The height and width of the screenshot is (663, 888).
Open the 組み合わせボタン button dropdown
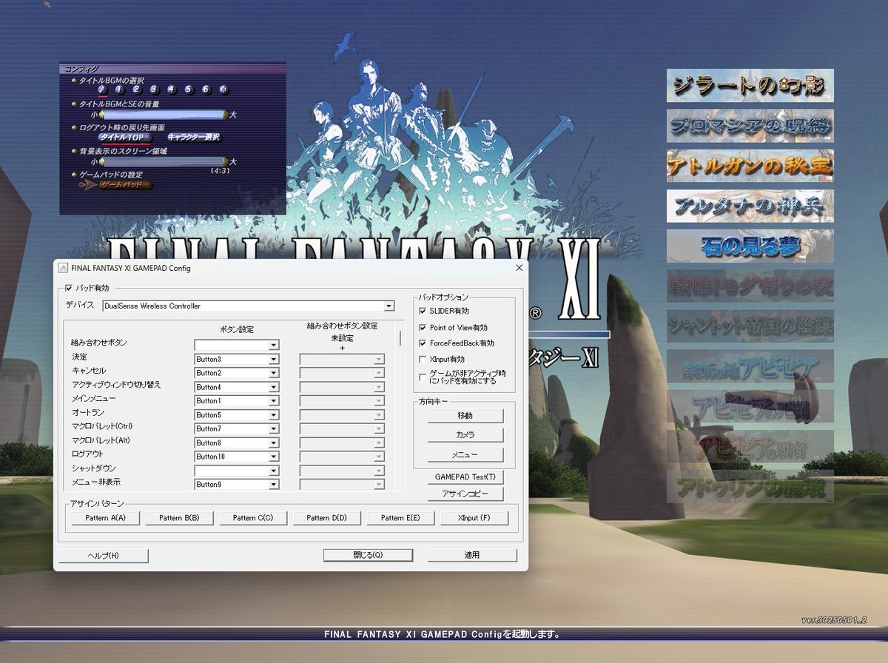point(237,345)
